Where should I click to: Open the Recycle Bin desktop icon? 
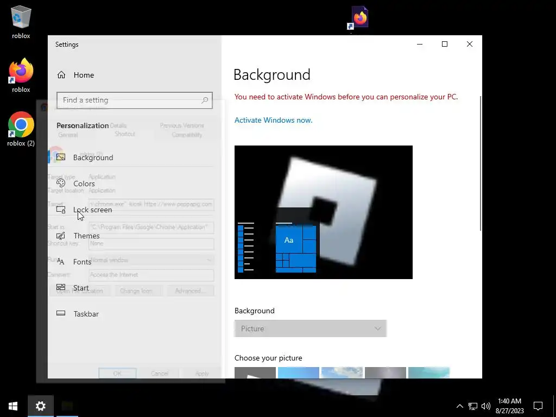[x=21, y=21]
